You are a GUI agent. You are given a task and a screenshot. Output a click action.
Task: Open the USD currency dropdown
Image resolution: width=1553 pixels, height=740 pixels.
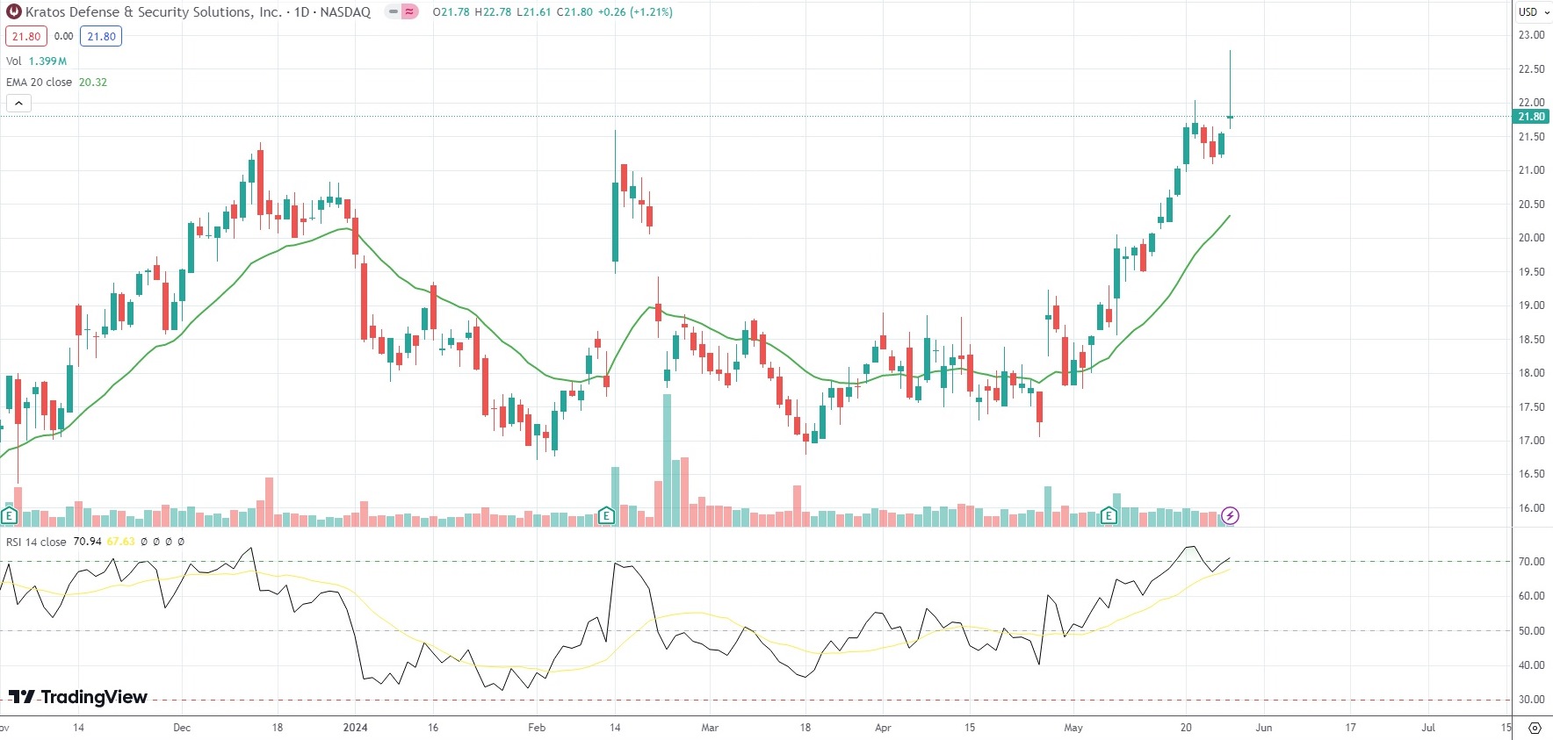[x=1535, y=12]
